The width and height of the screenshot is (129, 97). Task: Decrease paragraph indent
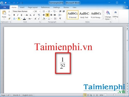click(60, 11)
